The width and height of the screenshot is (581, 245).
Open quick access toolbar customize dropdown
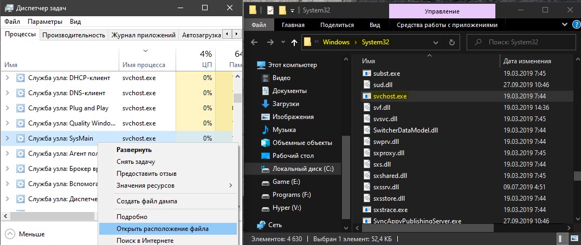tap(292, 11)
